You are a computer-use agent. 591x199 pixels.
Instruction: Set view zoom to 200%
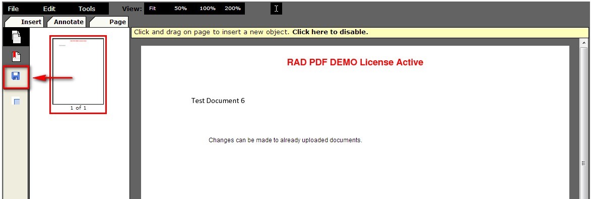(233, 8)
